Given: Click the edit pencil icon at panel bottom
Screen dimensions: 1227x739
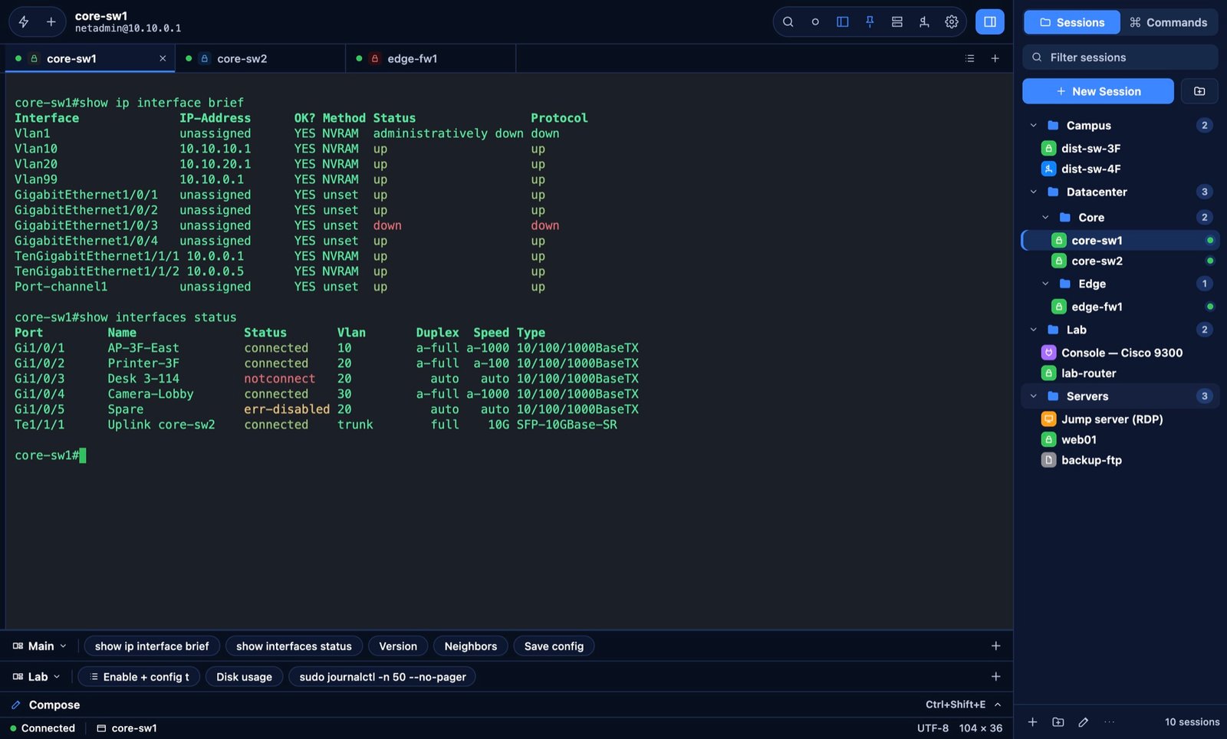Looking at the screenshot, I should [1084, 722].
